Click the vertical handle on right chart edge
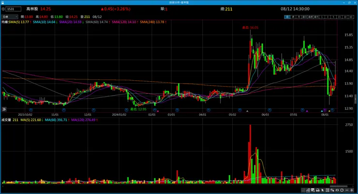The width and height of the screenshot is (358, 194). pos(355,99)
